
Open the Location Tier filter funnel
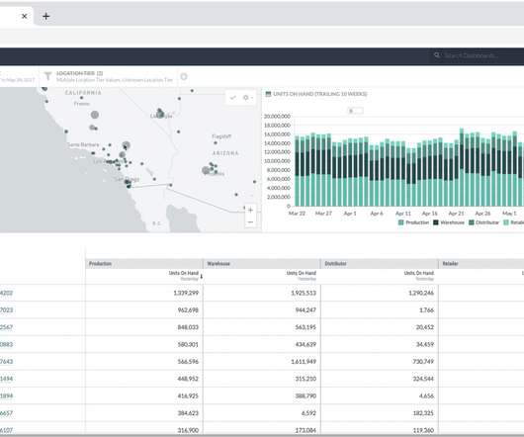47,76
